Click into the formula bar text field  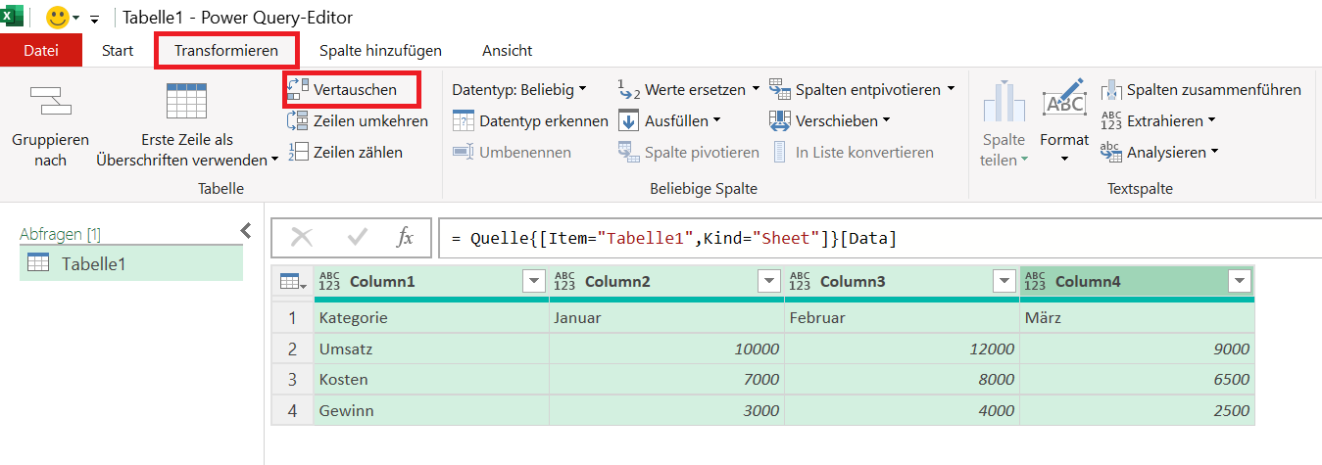880,238
